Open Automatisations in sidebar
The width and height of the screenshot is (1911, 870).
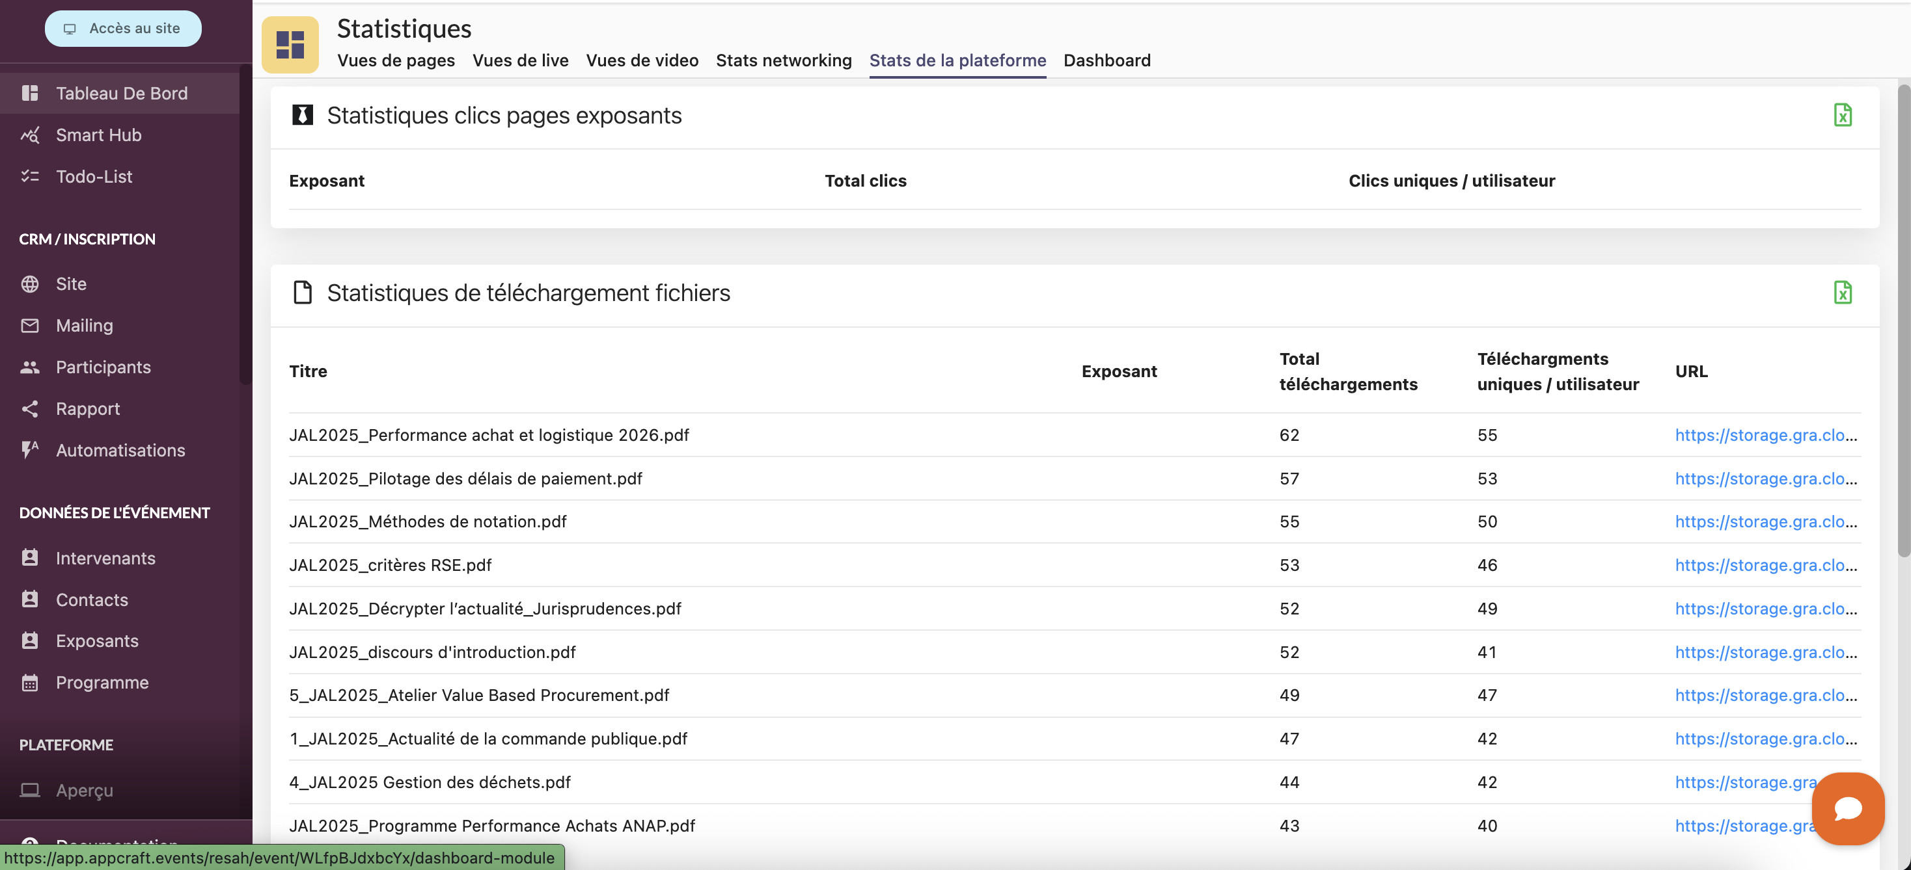point(120,450)
